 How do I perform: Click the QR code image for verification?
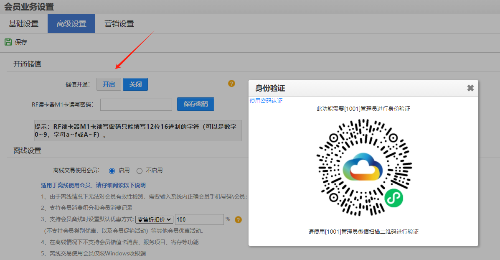click(x=364, y=167)
